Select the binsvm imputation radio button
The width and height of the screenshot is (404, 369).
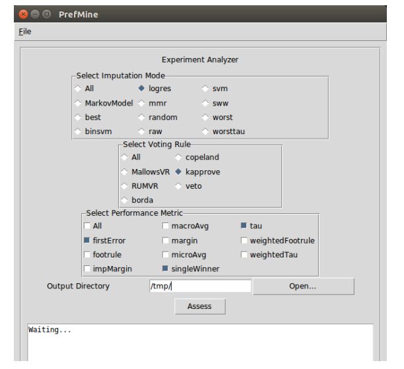pyautogui.click(x=79, y=131)
